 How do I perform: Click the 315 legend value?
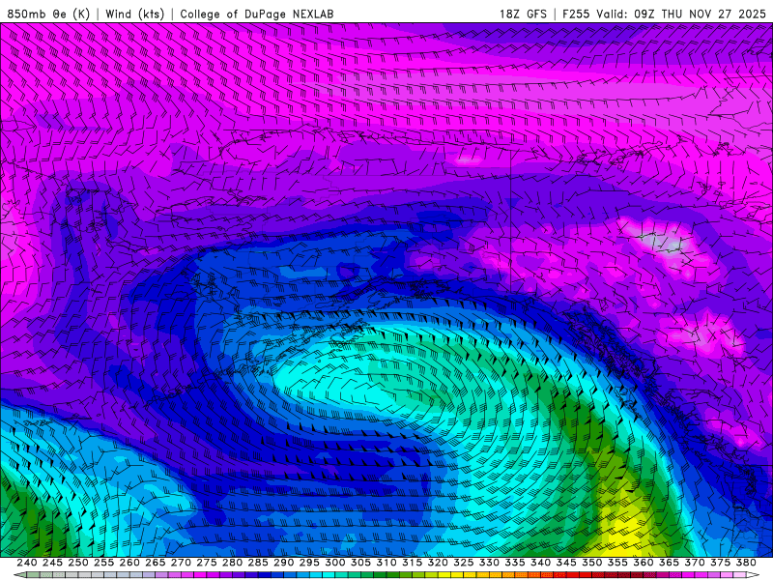413,563
